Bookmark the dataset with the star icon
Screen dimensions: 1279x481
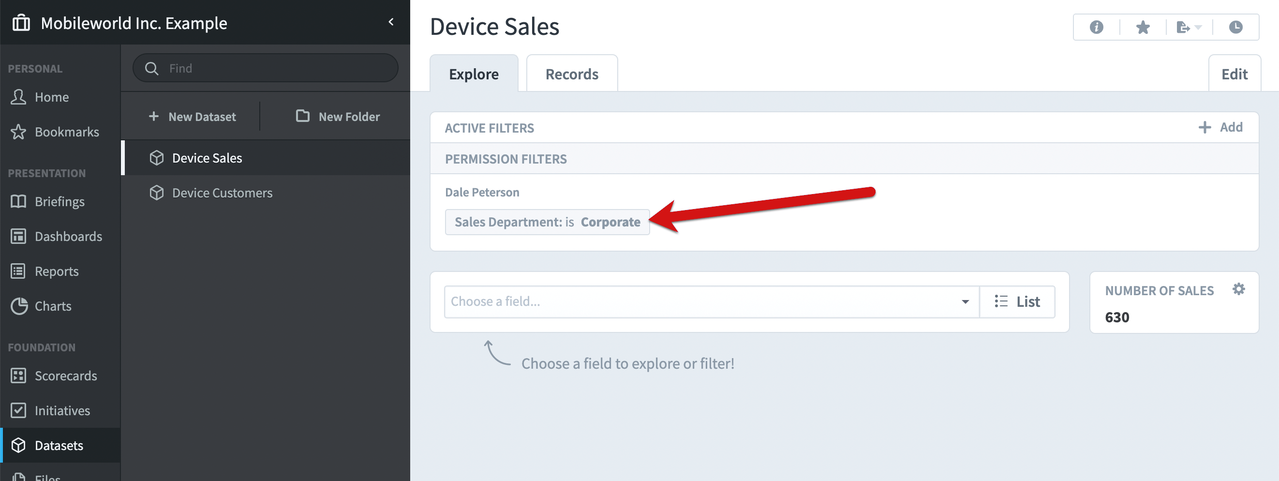pos(1143,27)
